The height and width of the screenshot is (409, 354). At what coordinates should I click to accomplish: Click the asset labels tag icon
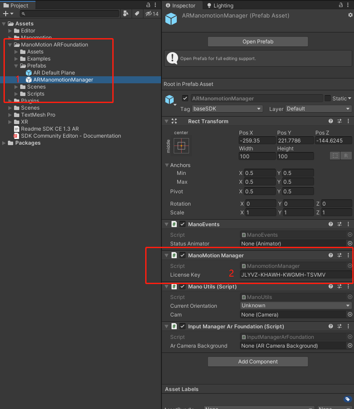click(x=347, y=399)
